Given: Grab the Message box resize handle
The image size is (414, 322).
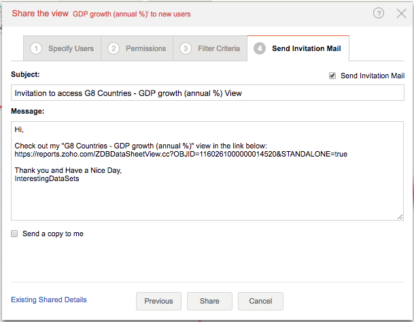Looking at the screenshot, I should [400, 216].
